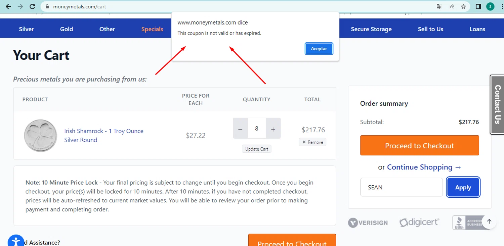Screen dimensions: 504x246
Task: Click the quantity input showing 8
Action: pos(257,128)
